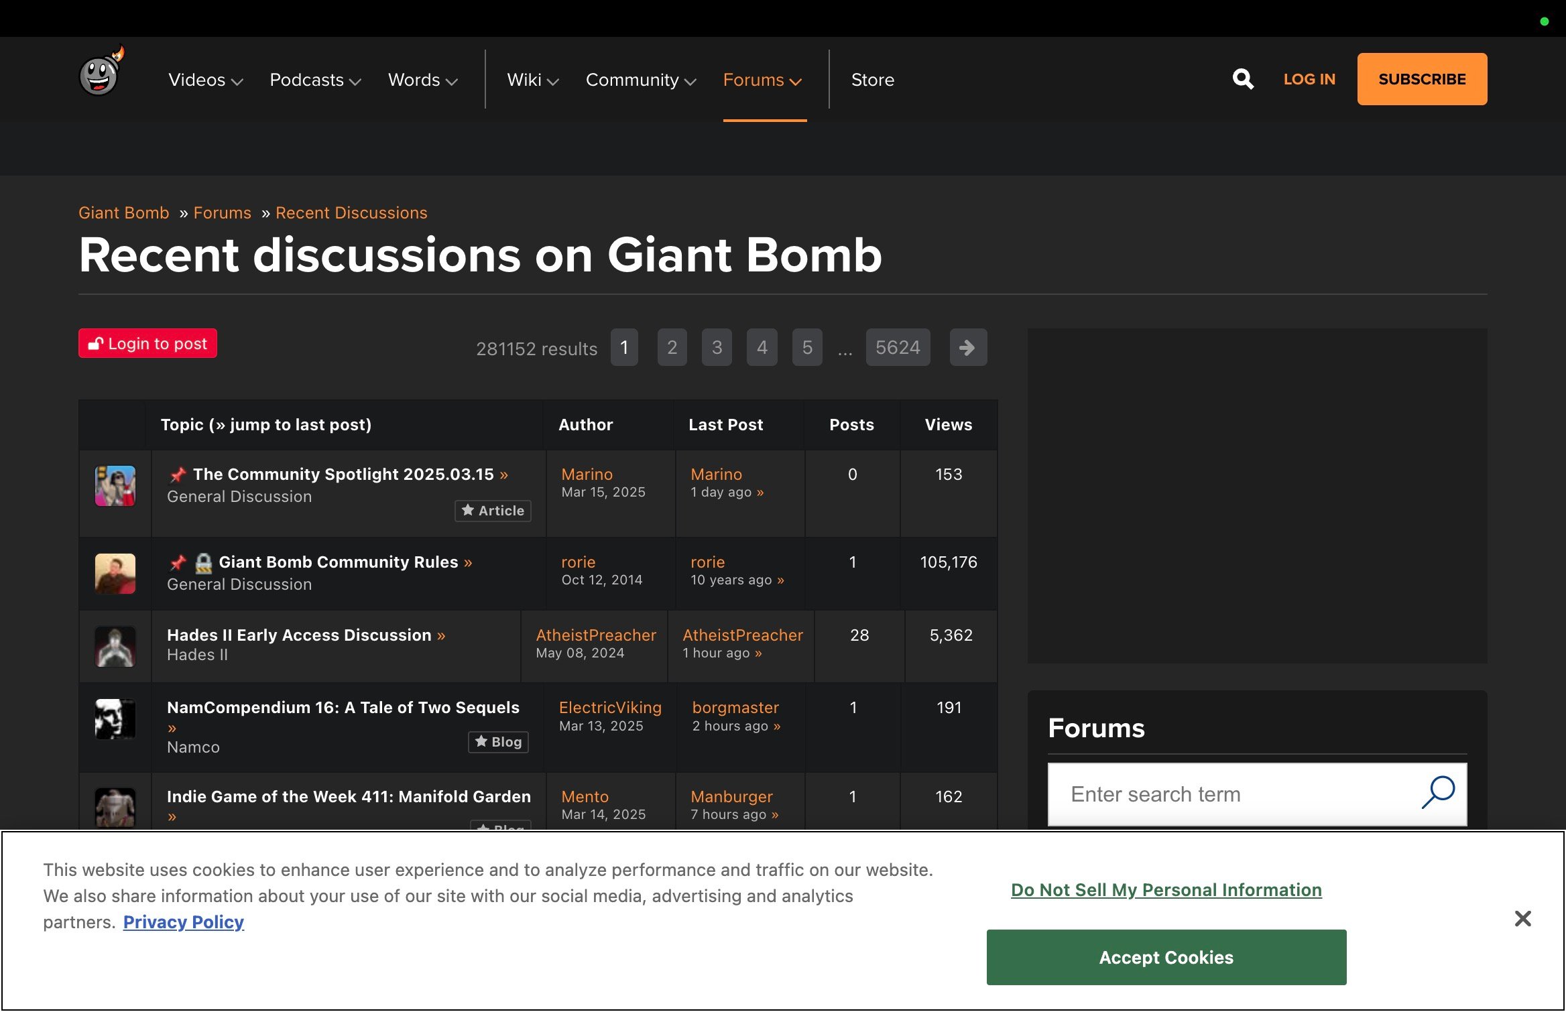
Task: Click the avatar on Hades II row
Action: (115, 646)
